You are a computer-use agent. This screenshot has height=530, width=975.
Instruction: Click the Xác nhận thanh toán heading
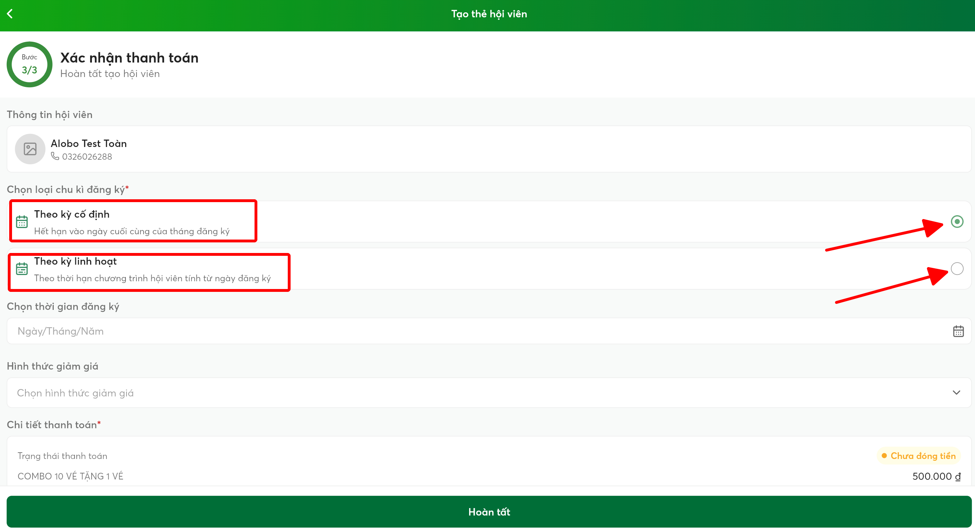pos(129,58)
